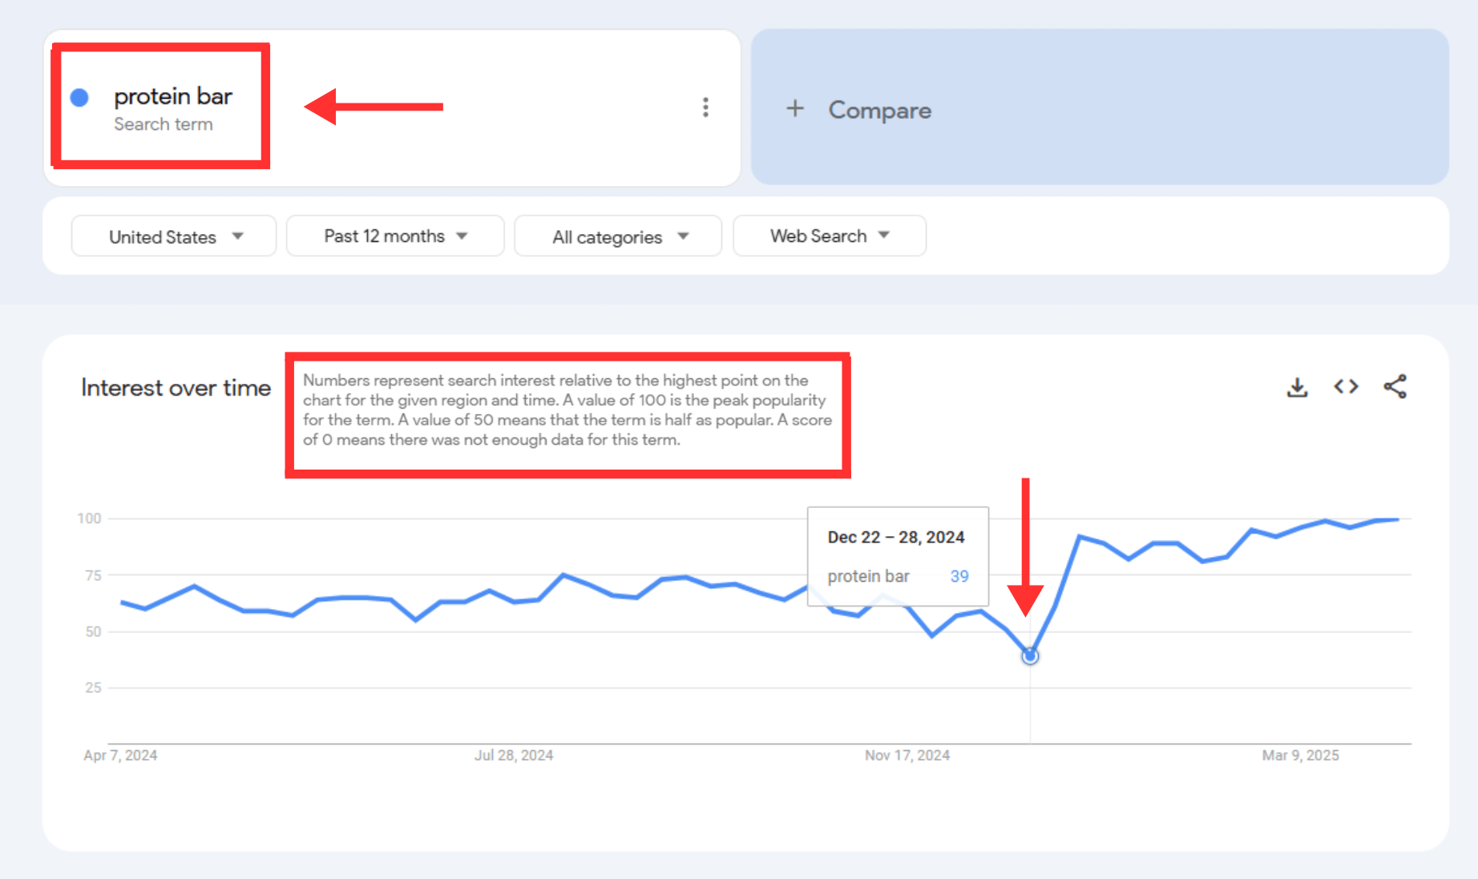Expand the Past 12 months time range

click(395, 236)
